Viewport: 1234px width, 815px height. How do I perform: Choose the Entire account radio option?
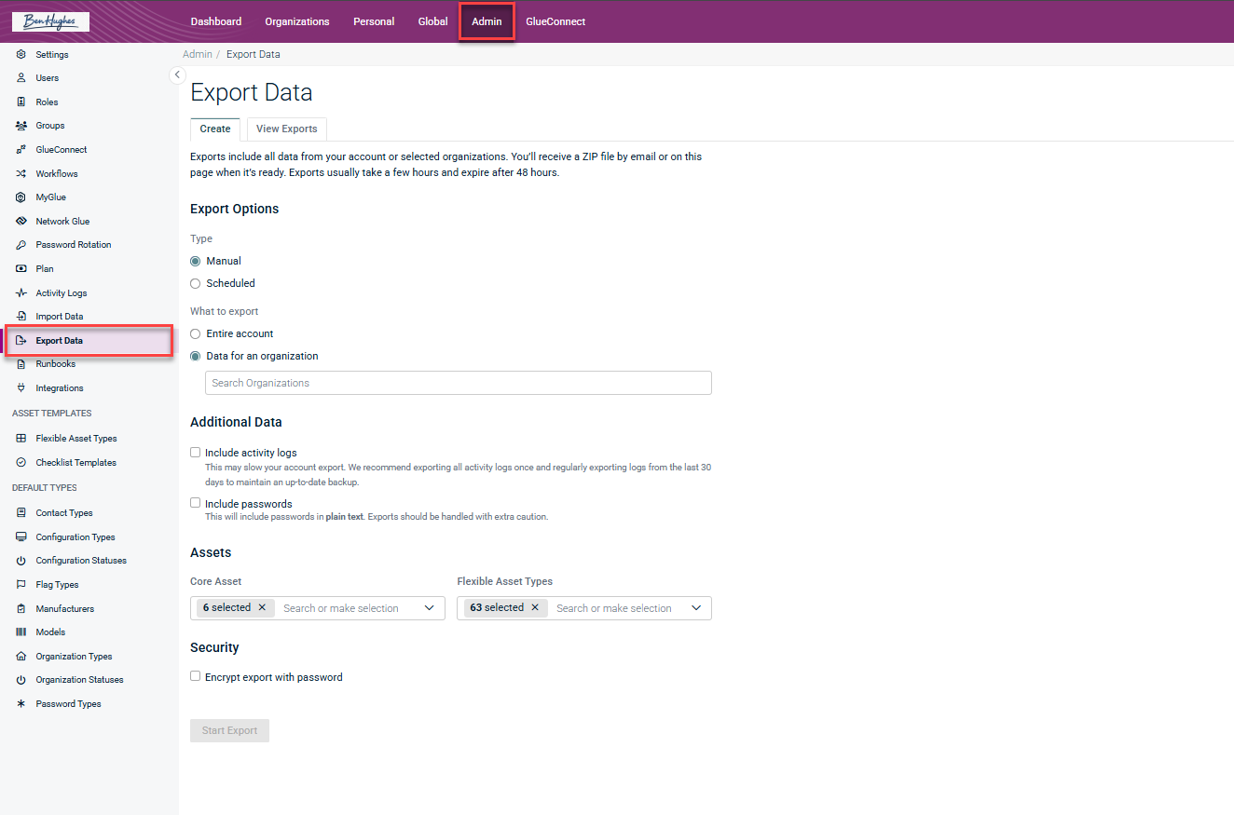point(196,333)
